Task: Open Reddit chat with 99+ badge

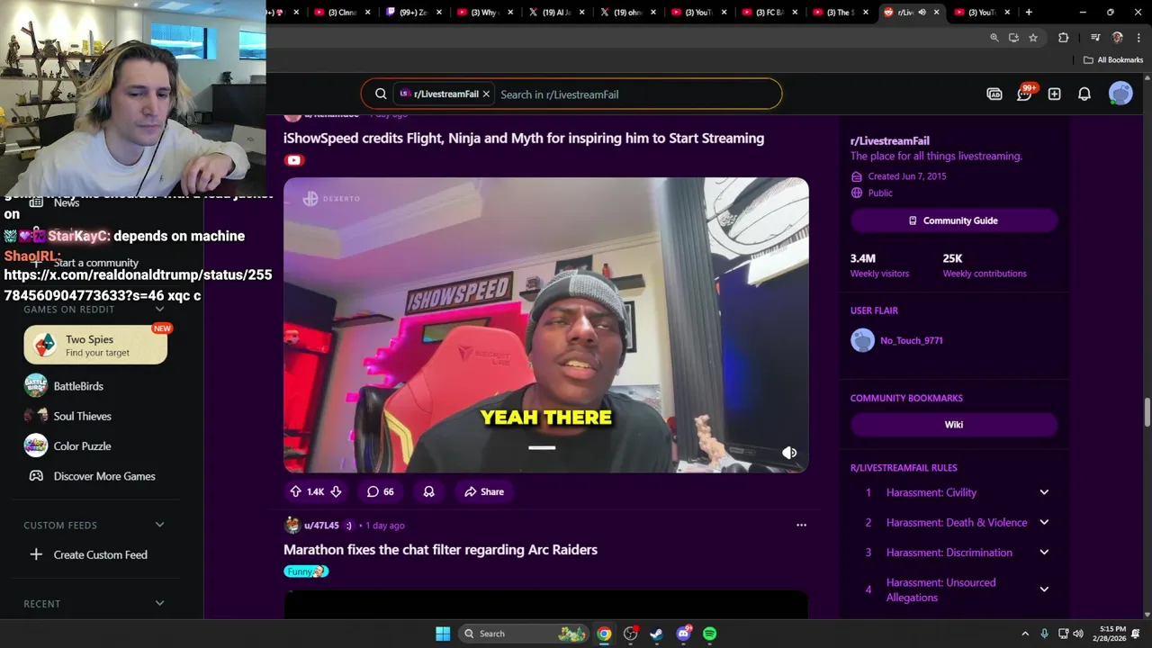Action: pos(1024,94)
